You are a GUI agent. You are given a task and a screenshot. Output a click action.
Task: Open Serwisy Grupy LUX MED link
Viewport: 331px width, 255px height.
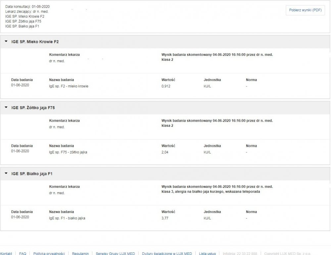pos(115,253)
